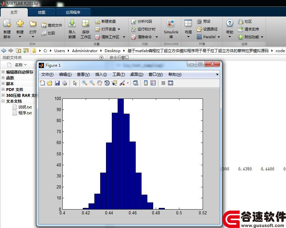Switch to the Plots (绘图) tab
The height and width of the screenshot is (228, 286).
[x=42, y=12]
